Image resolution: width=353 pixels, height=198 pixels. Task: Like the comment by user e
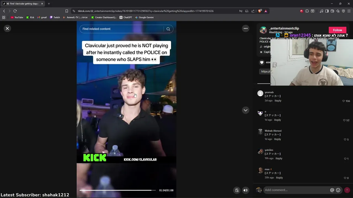coord(344,120)
